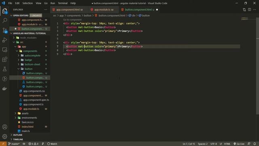Click the remote window indicator in status bar

coord(3,144)
